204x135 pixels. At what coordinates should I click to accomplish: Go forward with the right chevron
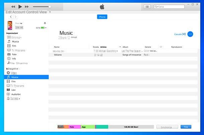16,17
